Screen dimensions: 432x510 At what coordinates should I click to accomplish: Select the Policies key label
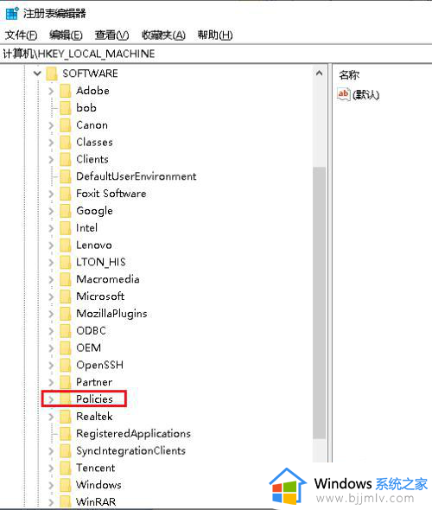(x=94, y=399)
